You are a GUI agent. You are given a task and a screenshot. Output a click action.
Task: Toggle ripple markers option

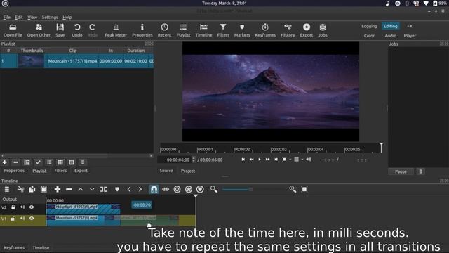tap(200, 189)
